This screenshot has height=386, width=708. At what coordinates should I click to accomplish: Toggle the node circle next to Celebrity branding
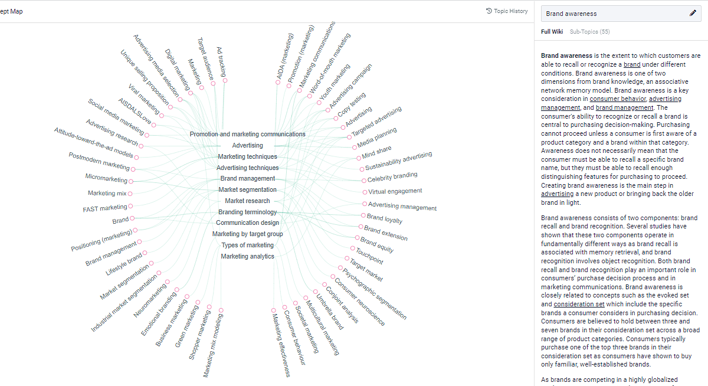click(x=363, y=181)
